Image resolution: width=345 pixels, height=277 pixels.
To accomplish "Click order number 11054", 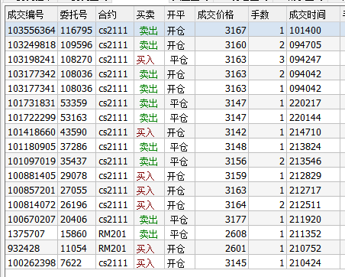I will pyautogui.click(x=73, y=249).
